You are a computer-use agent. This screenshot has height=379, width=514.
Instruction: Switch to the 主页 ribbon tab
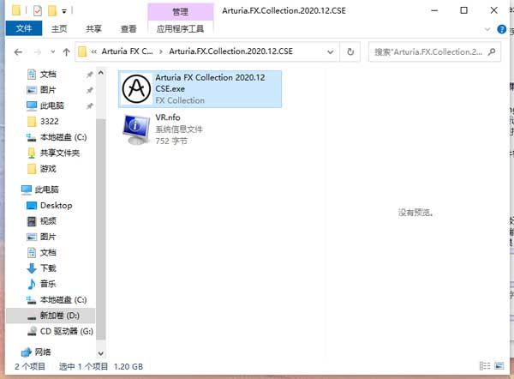point(59,29)
